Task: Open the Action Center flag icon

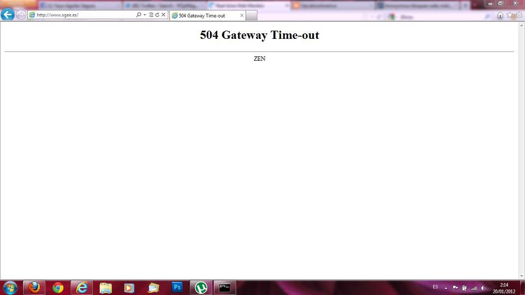Action: [x=456, y=288]
